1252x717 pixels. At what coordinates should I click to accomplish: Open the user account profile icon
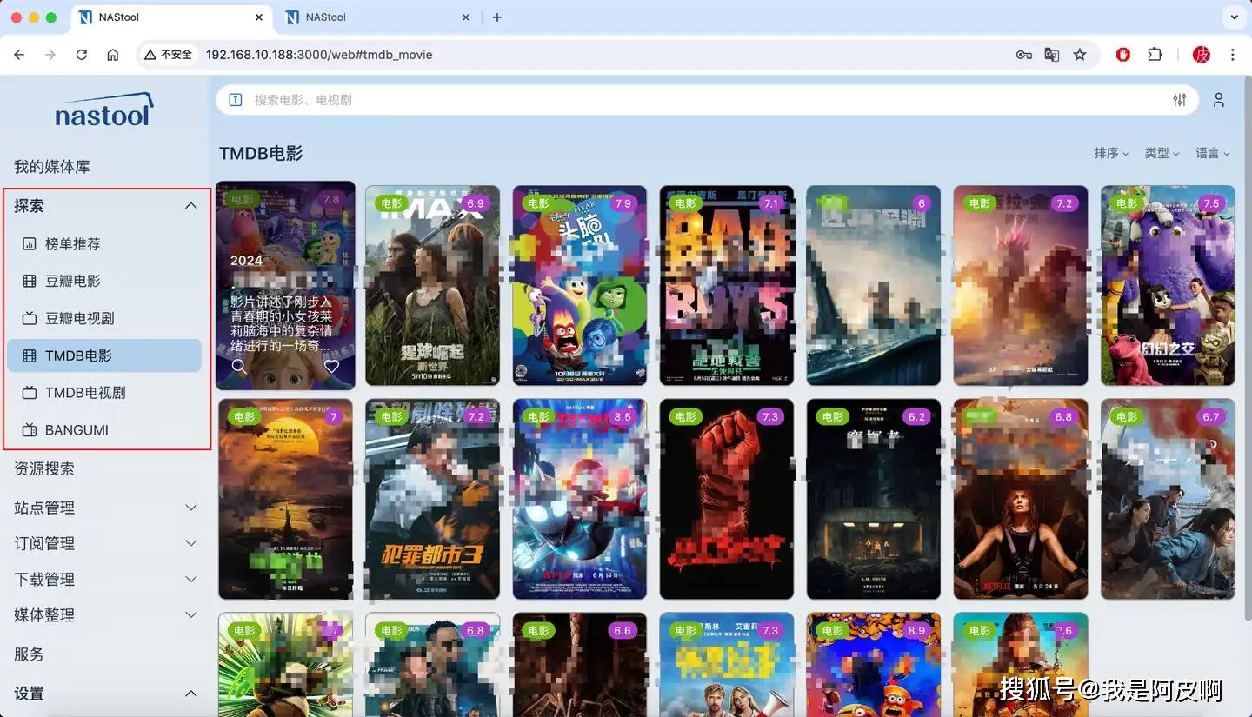1219,100
